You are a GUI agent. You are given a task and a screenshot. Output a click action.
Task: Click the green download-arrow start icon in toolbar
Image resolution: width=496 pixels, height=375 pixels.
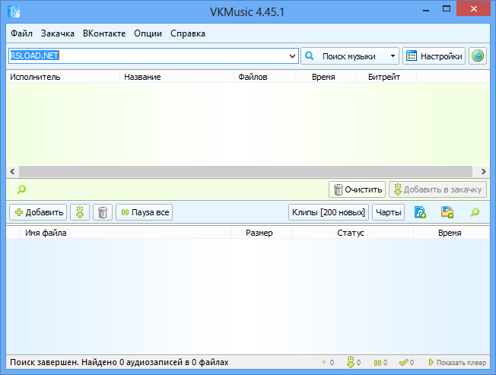pyautogui.click(x=80, y=212)
